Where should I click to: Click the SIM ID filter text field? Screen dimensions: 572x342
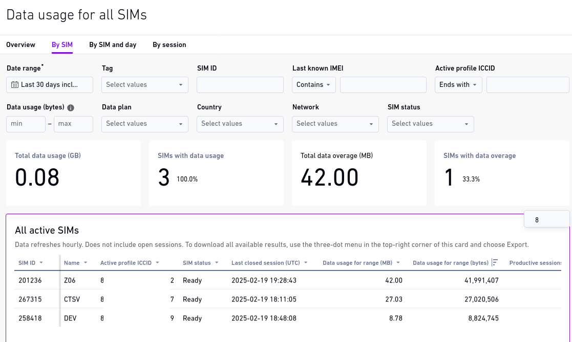tap(240, 85)
